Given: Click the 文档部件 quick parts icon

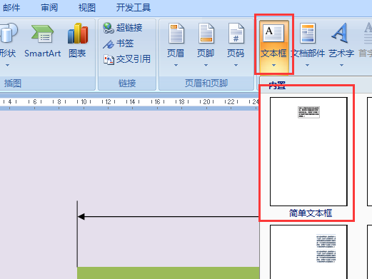Looking at the screenshot, I should pos(308,34).
